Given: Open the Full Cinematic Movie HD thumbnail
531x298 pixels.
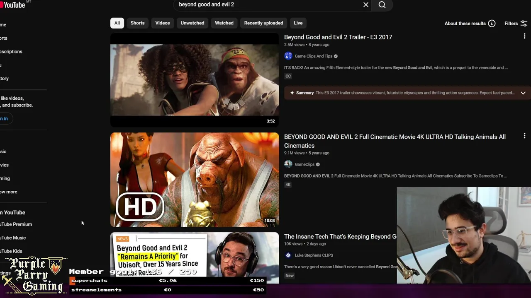Looking at the screenshot, I should 195,180.
